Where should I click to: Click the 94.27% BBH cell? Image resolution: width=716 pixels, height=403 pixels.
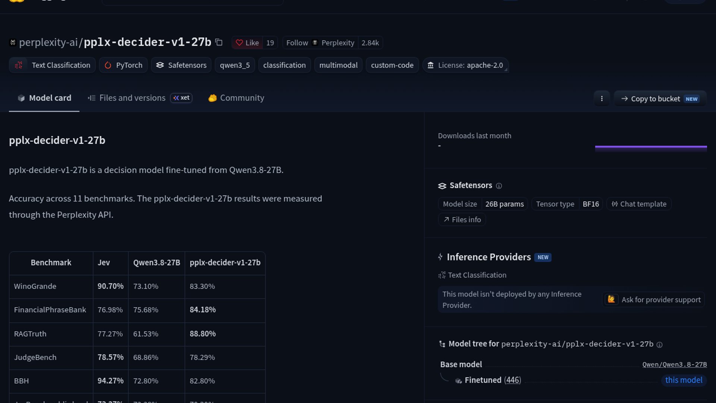110,381
